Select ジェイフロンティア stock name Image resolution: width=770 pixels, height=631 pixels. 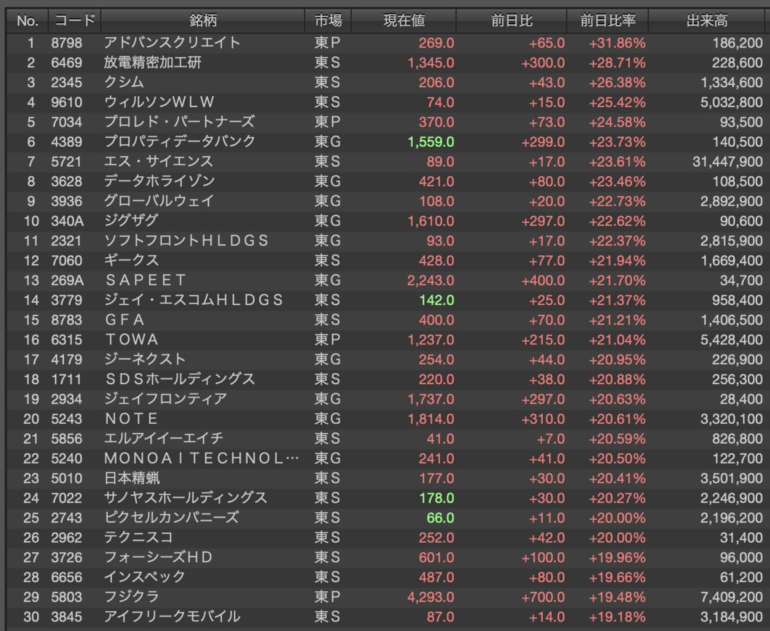tap(166, 399)
